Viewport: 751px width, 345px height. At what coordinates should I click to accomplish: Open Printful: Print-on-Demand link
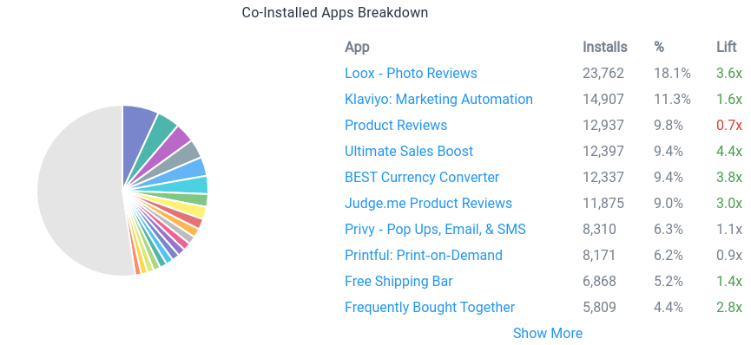coord(424,255)
